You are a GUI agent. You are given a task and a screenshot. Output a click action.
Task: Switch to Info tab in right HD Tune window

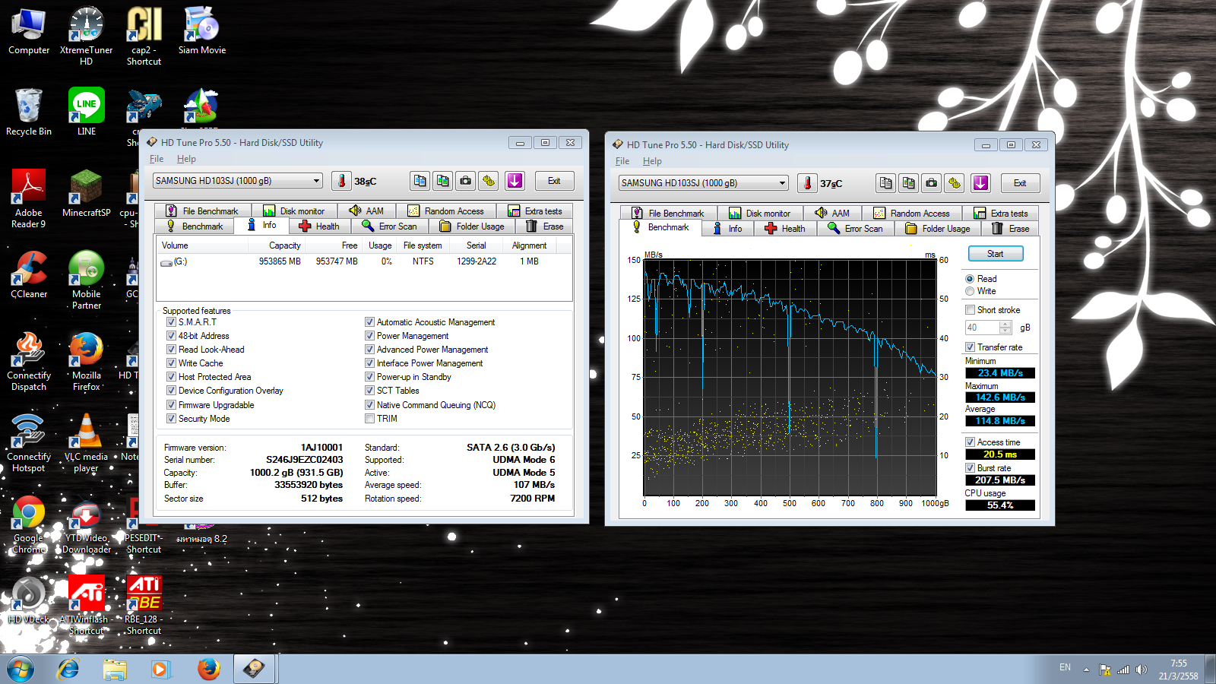tap(727, 229)
